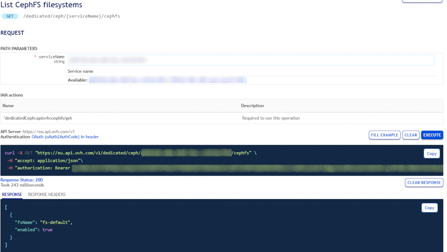The width and height of the screenshot is (447, 252).
Task: Click CLEAR RESPONSE to remove results
Action: (x=424, y=182)
